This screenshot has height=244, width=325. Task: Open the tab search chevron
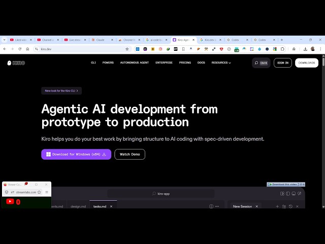pyautogui.click(x=5, y=40)
